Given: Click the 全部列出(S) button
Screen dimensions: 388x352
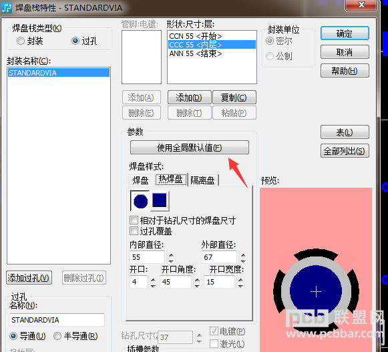Looking at the screenshot, I should (x=345, y=151).
